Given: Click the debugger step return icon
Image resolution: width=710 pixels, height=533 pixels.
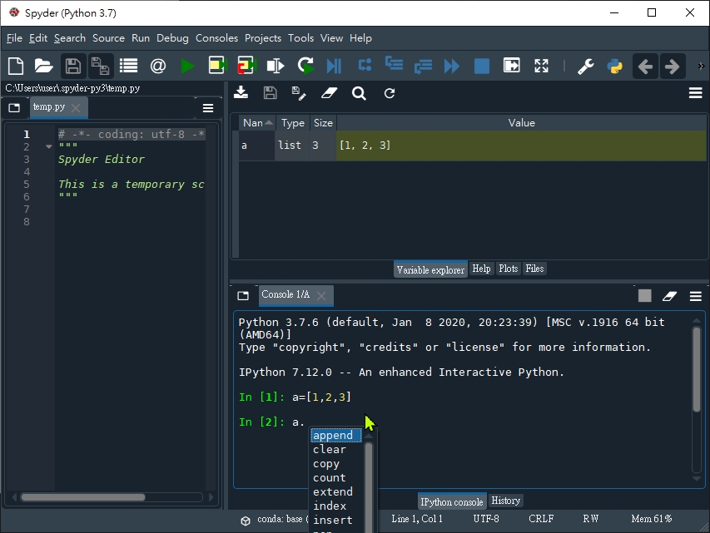Looking at the screenshot, I should (x=423, y=67).
